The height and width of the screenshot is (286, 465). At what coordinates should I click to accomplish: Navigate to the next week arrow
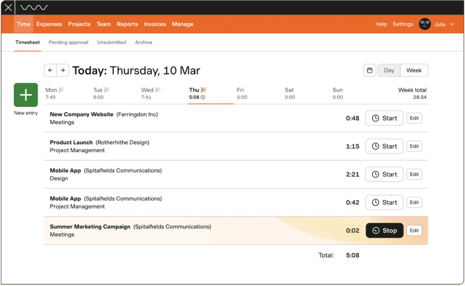[62, 70]
